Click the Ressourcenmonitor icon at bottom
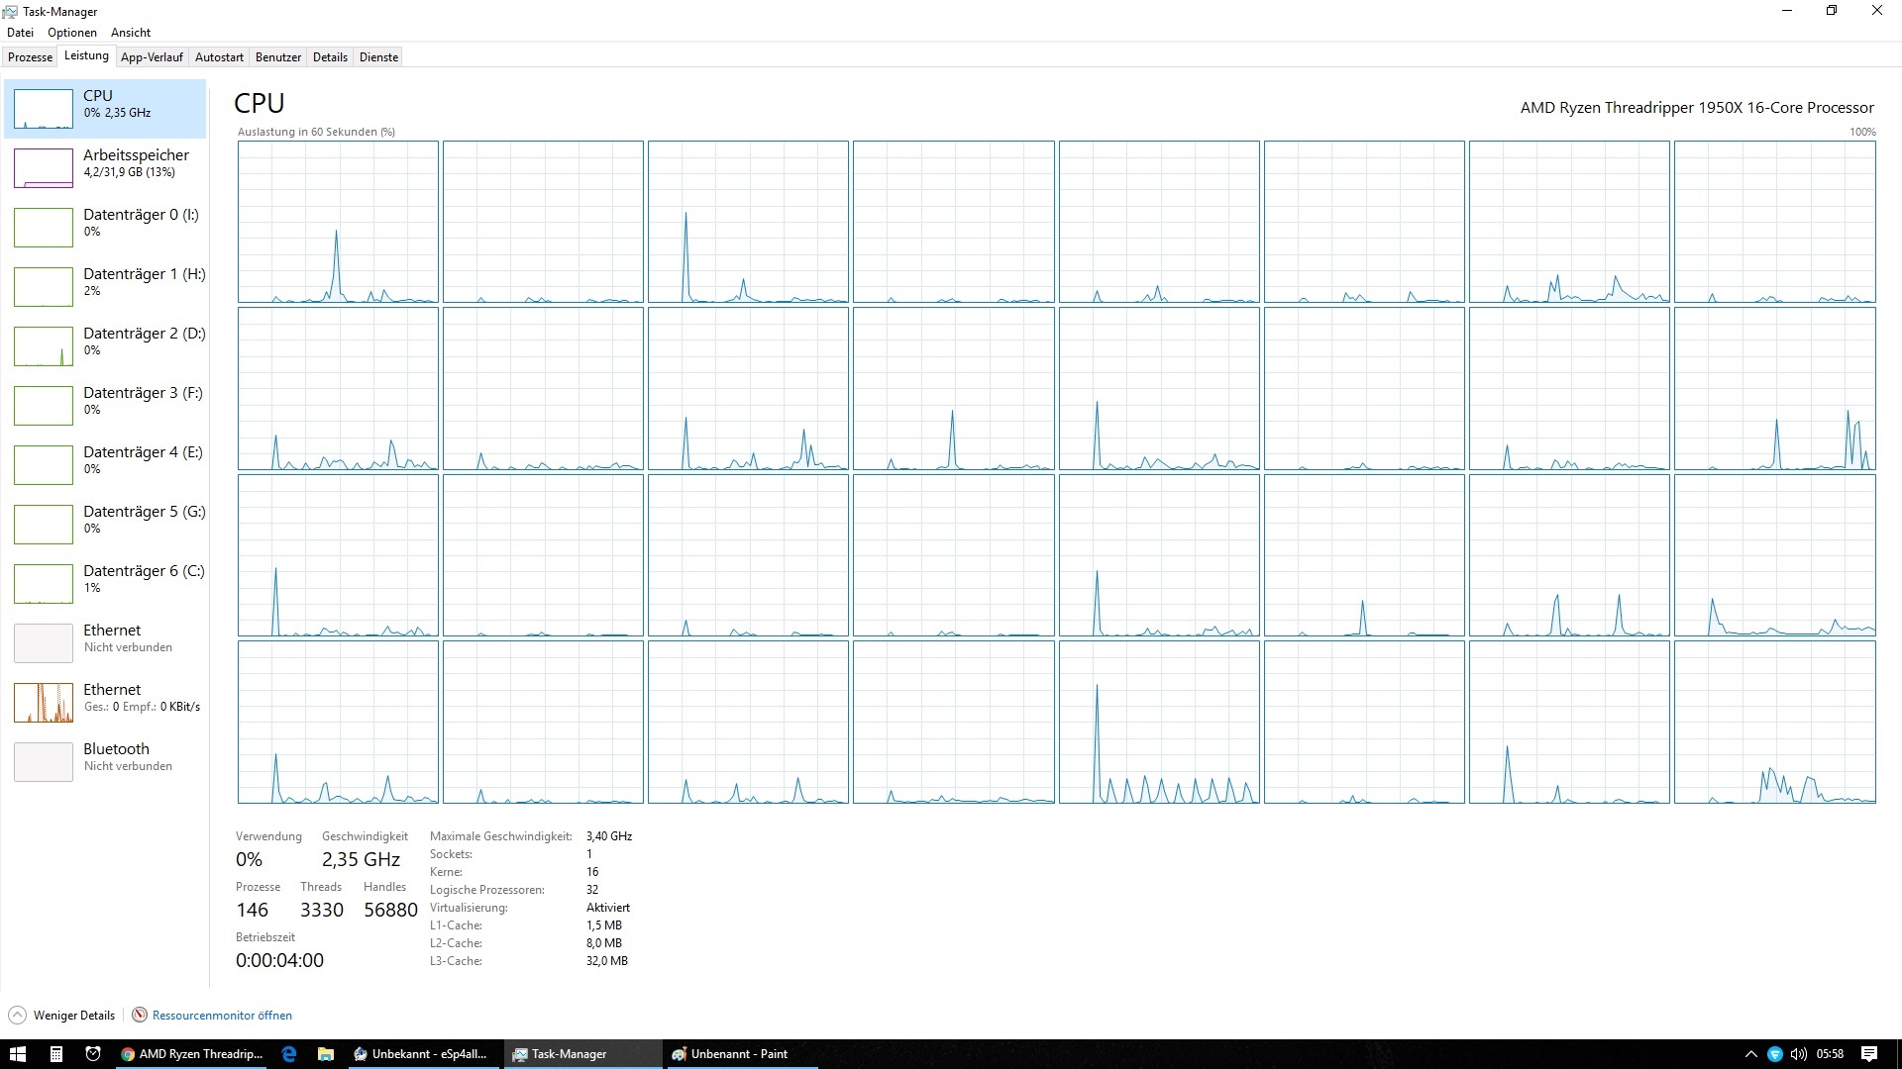1902x1069 pixels. point(140,1015)
